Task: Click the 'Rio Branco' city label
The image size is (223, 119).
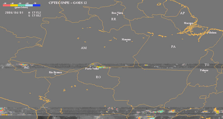Action: click(x=56, y=73)
